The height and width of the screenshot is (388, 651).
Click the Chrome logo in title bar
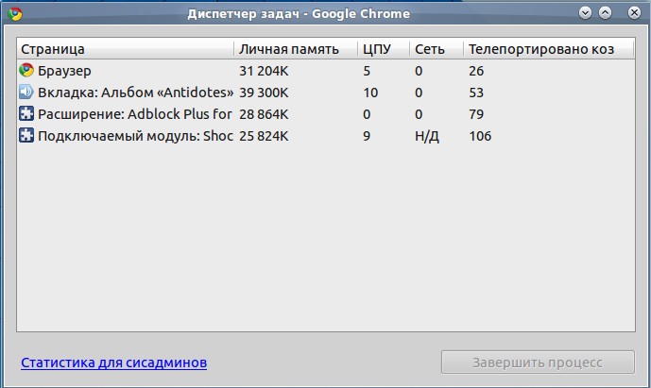14,13
